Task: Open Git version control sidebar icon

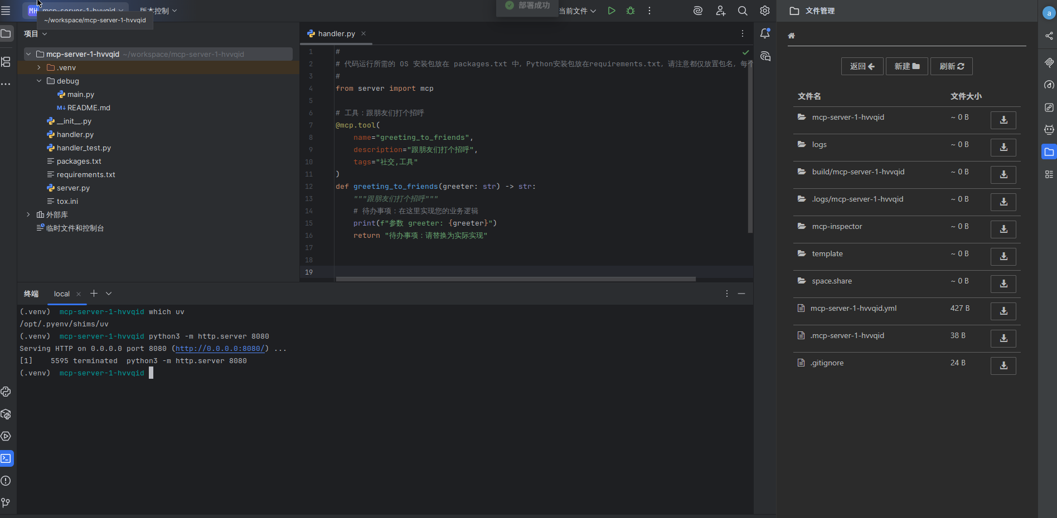Action: [6, 503]
